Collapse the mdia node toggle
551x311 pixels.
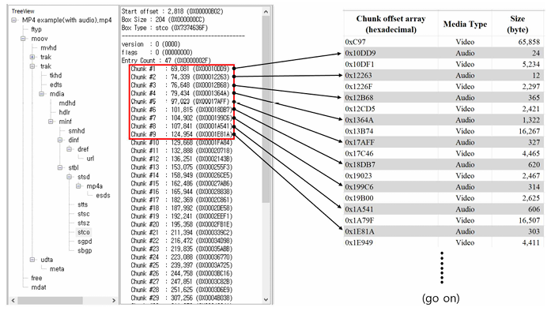click(41, 94)
